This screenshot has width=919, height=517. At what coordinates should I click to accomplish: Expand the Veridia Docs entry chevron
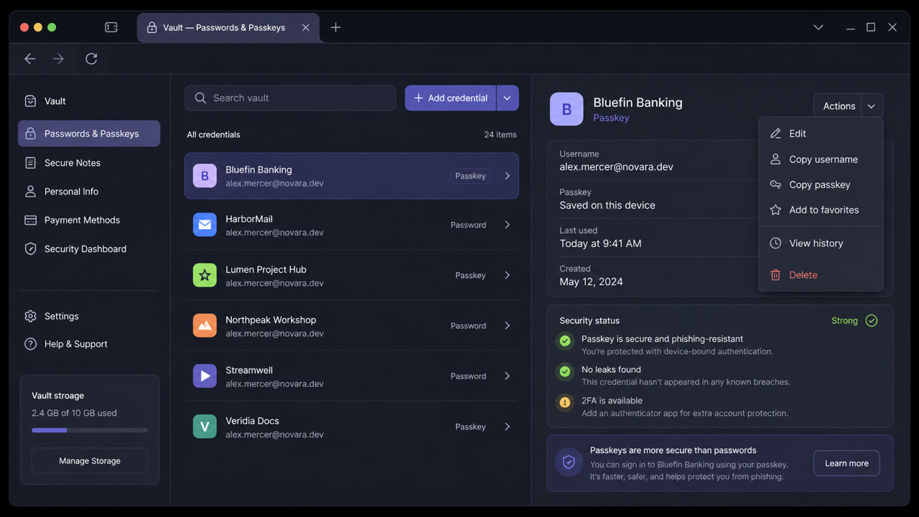pos(507,427)
